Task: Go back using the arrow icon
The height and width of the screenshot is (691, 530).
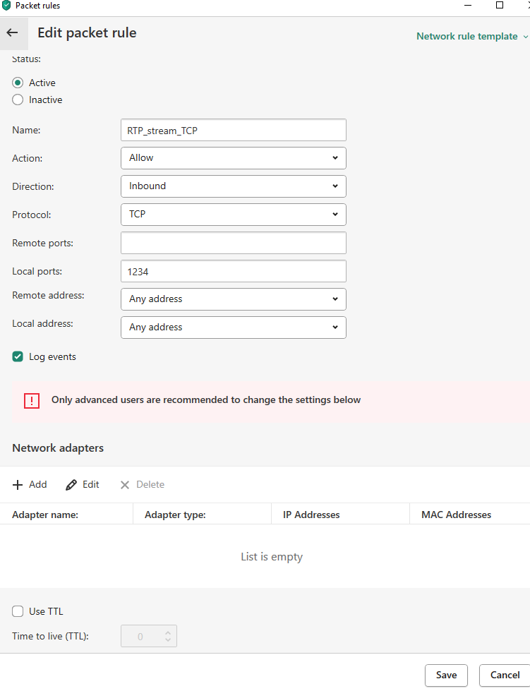Action: click(x=12, y=33)
